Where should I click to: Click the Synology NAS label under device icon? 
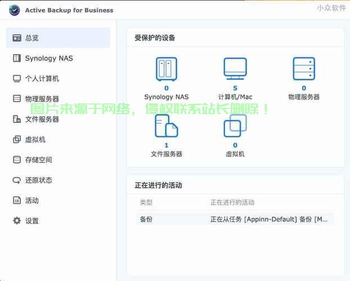[x=167, y=97]
